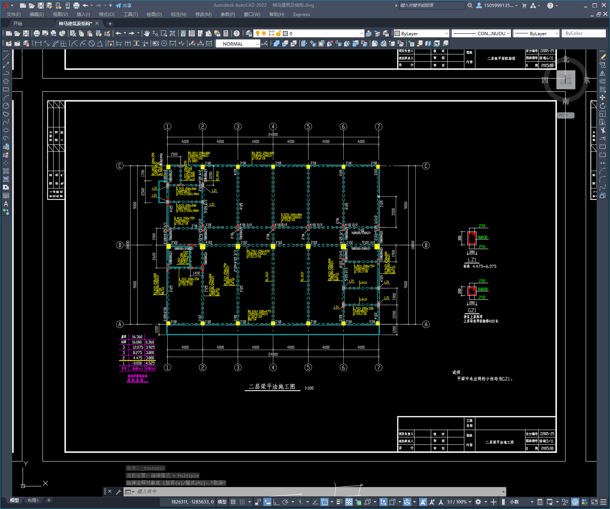Switch to the 布局1 layout tab
The width and height of the screenshot is (610, 509).
pyautogui.click(x=33, y=500)
